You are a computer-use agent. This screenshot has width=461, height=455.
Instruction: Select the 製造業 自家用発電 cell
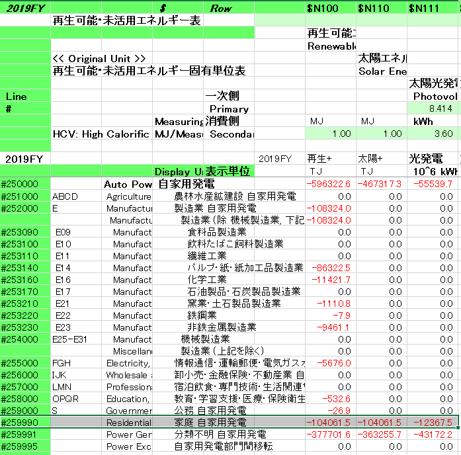point(215,208)
